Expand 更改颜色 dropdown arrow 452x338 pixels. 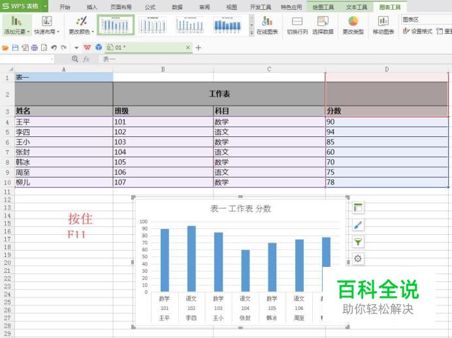pyautogui.click(x=93, y=32)
